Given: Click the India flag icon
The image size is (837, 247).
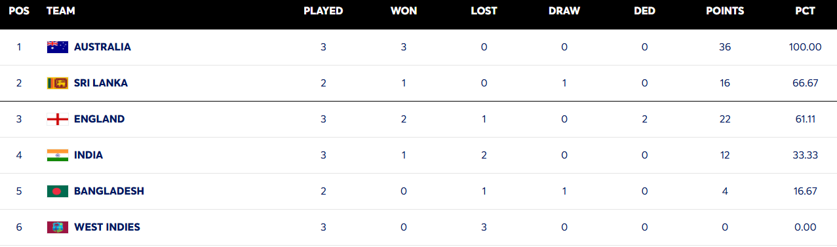Looking at the screenshot, I should pos(58,155).
